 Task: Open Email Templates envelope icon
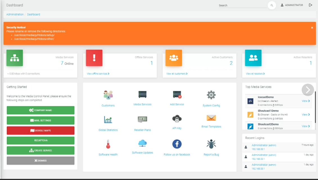211,118
